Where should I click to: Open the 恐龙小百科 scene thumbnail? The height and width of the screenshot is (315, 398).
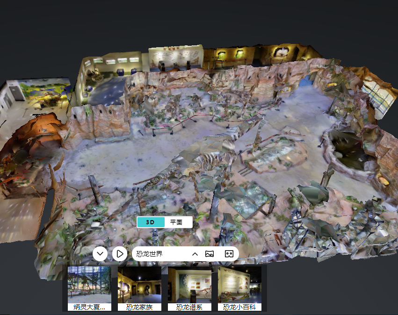tap(239, 289)
